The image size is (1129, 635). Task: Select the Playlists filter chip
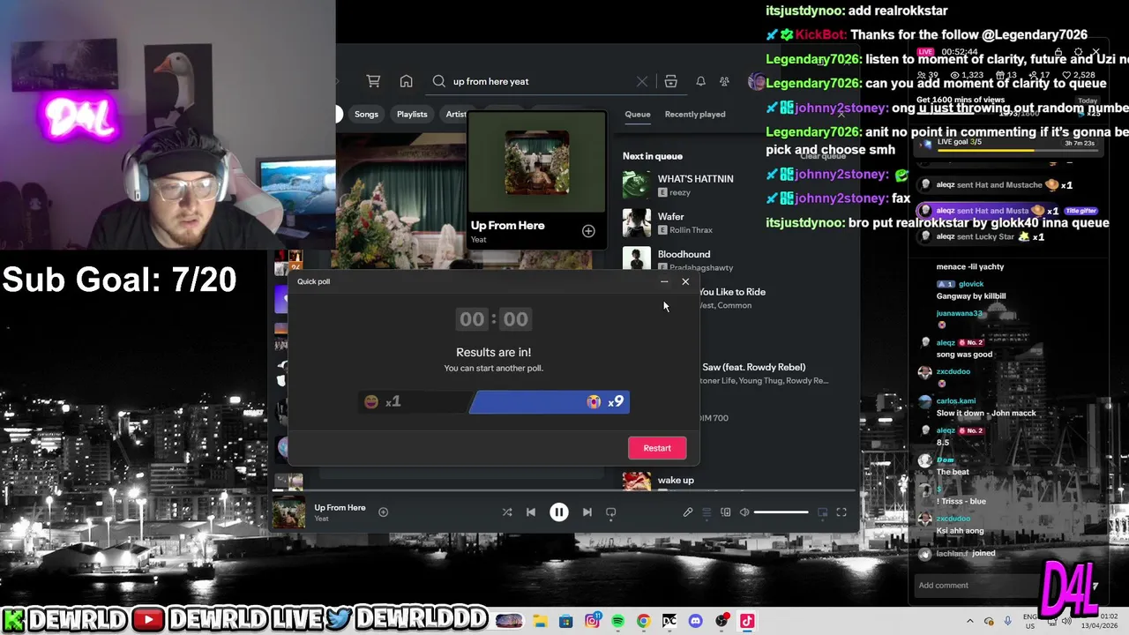pyautogui.click(x=412, y=114)
